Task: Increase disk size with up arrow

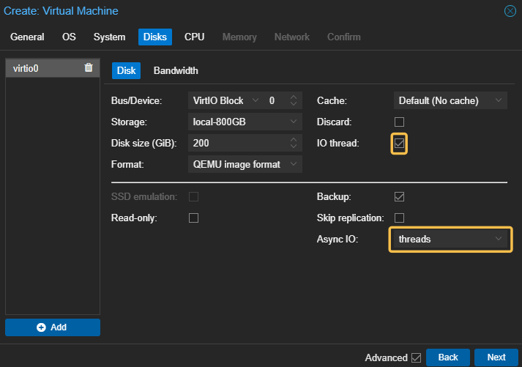Action: 294,139
